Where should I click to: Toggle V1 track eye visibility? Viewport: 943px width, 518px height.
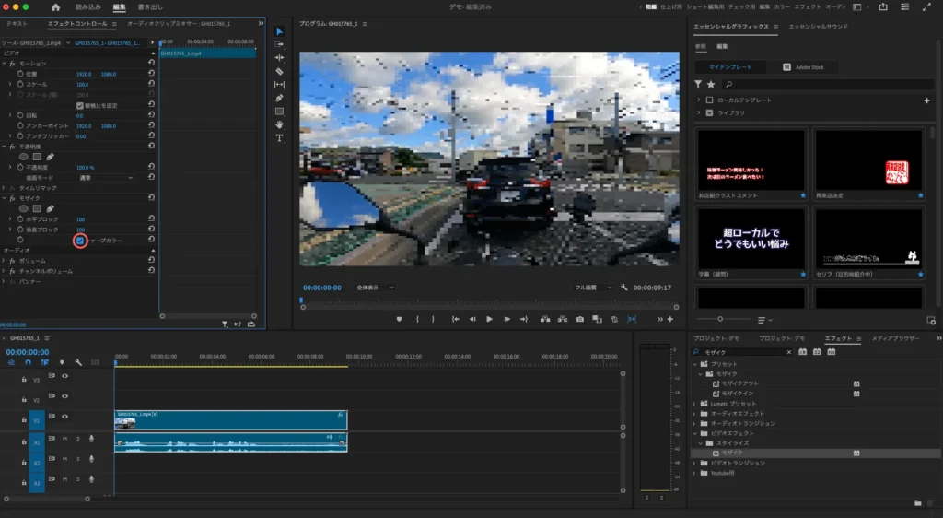[64, 417]
